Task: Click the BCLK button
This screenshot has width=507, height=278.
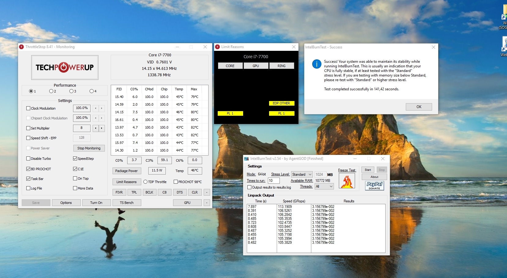Action: point(150,192)
